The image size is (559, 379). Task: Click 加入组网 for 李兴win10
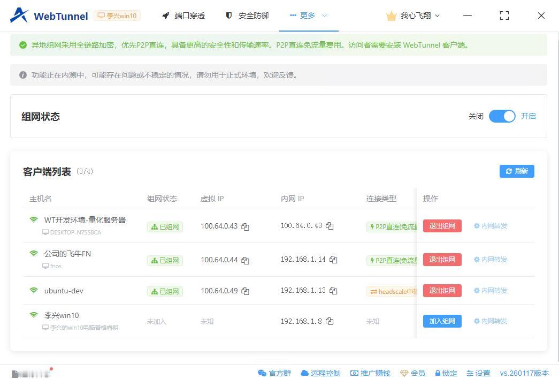(442, 321)
